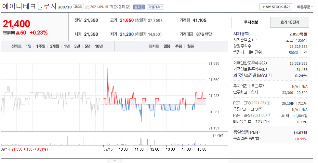This screenshot has height=163, width=318.
Task: Click help icon next to 배당수익률 2020.12
Action: [268, 122]
